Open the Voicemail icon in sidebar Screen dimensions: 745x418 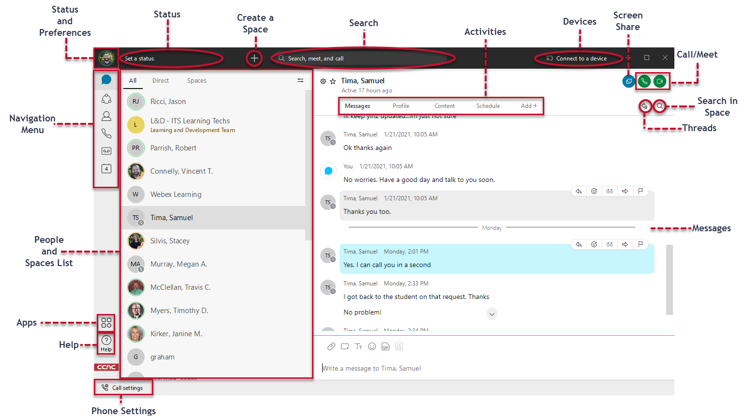point(106,151)
